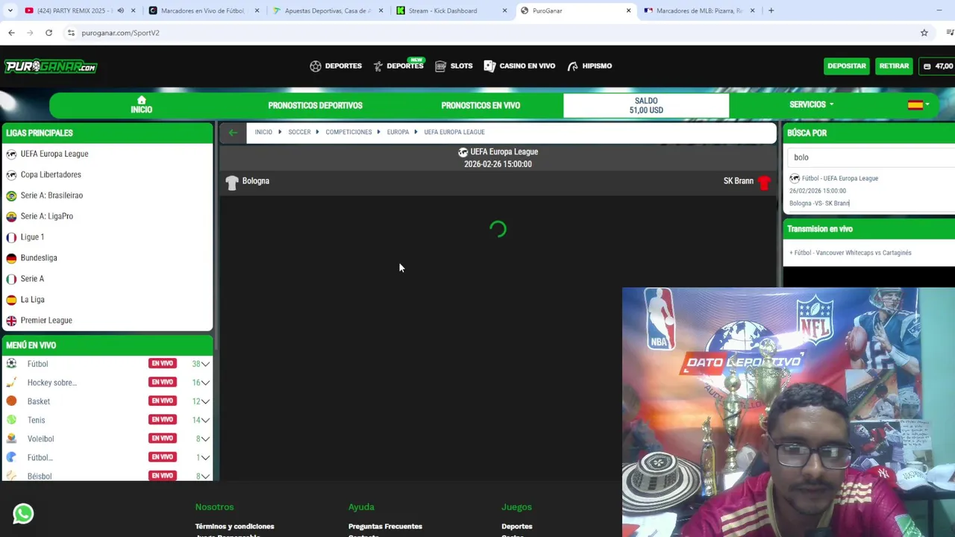This screenshot has height=537, width=955.
Task: Click the Hockey sobre live icon
Action: click(x=11, y=382)
